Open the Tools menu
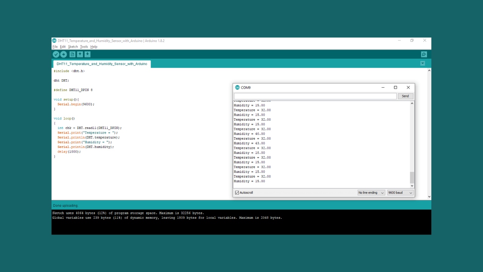Image resolution: width=483 pixels, height=272 pixels. (84, 47)
